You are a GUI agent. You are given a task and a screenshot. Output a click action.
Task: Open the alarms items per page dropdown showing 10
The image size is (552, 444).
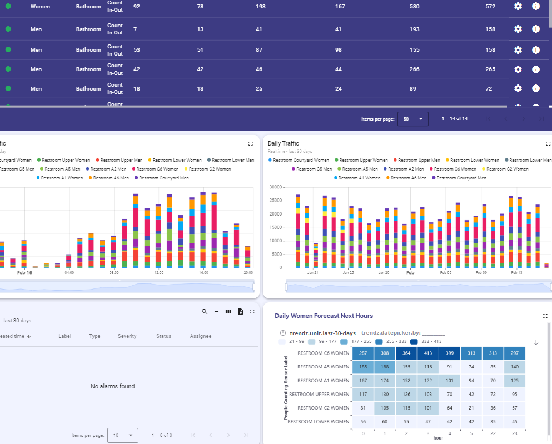pos(123,435)
